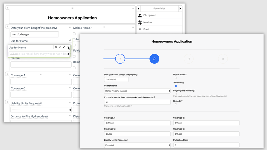Click the Coverage D field with $15,000
This screenshot has width=267, height=150.
click(x=206, y=134)
